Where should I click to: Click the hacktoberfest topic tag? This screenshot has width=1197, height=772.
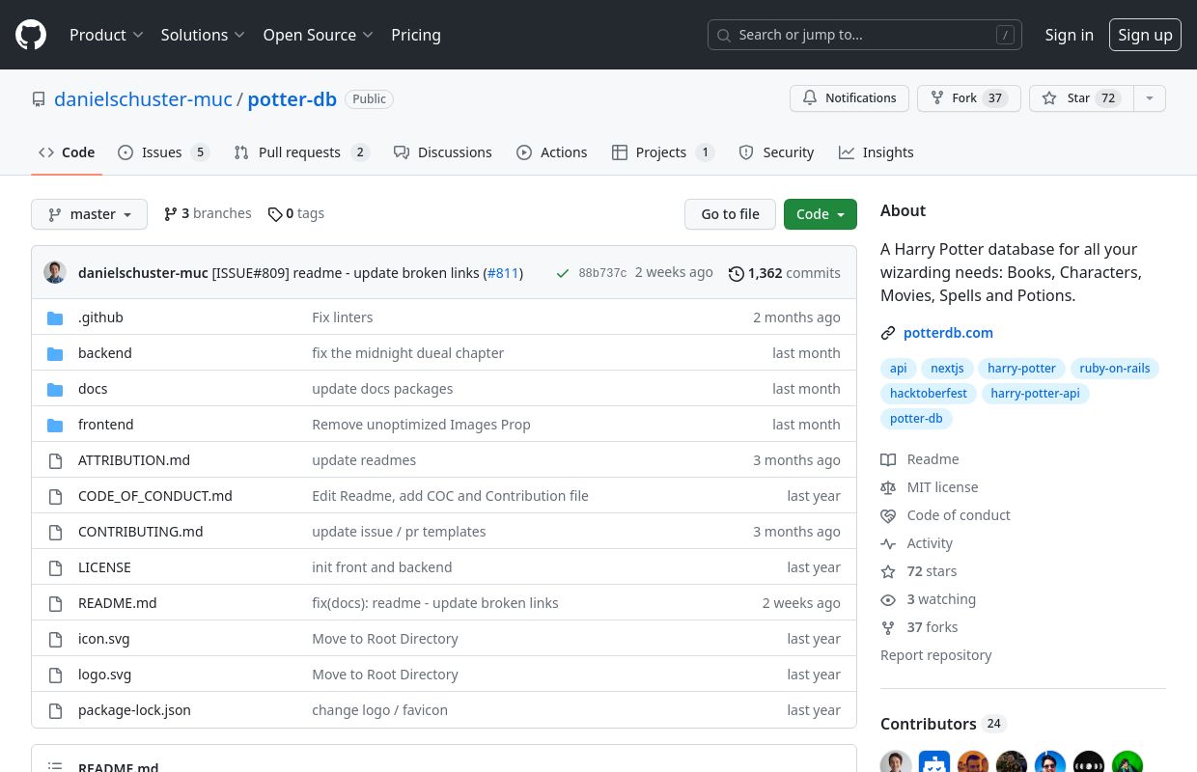point(928,394)
